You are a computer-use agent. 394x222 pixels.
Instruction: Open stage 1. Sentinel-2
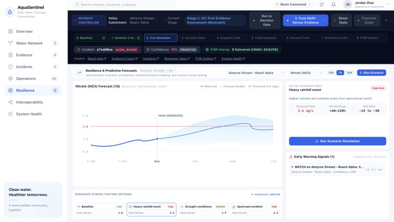pos(126,38)
